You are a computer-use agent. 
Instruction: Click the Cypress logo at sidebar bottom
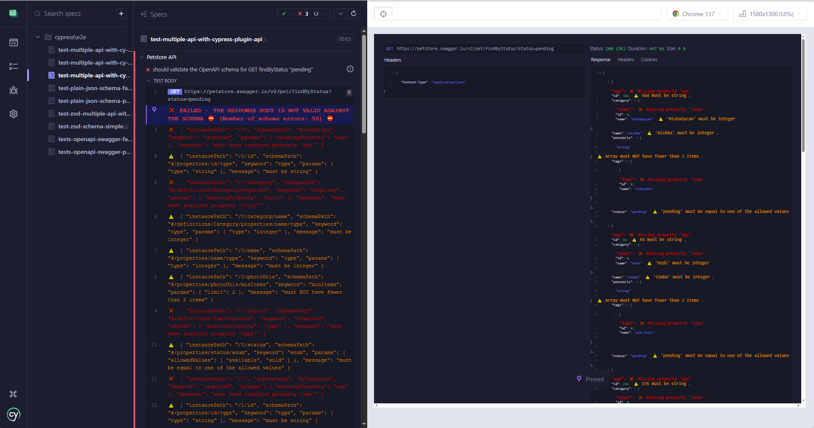14,414
